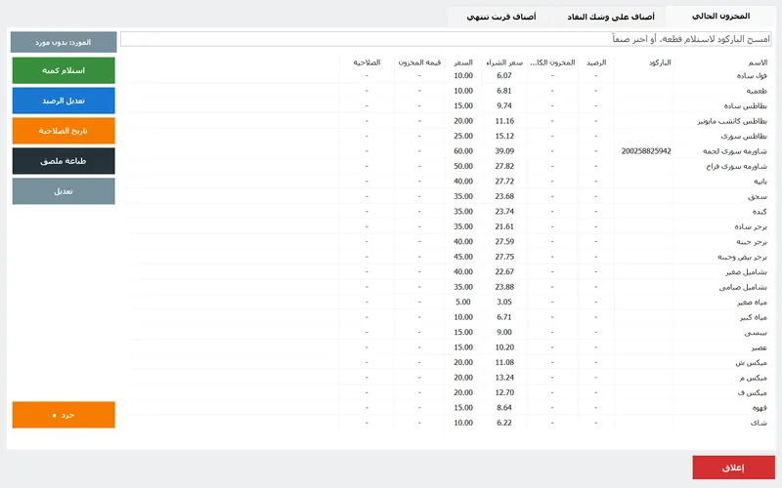Click the orange تاريخ الصلاحية button
Image resolution: width=782 pixels, height=488 pixels.
tap(64, 131)
